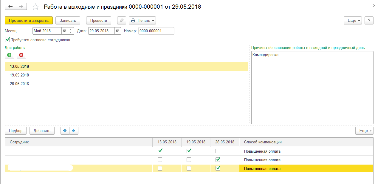Move employee row down with arrow
Image resolution: width=375 pixels, height=184 pixels.
click(74, 131)
